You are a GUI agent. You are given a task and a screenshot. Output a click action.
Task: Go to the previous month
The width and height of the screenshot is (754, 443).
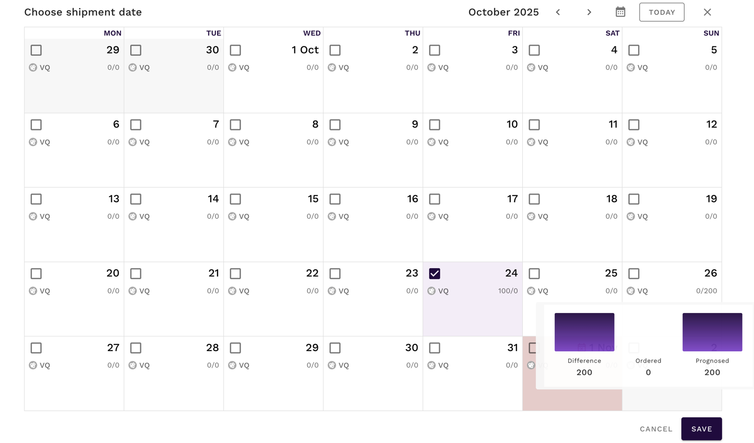tap(558, 12)
